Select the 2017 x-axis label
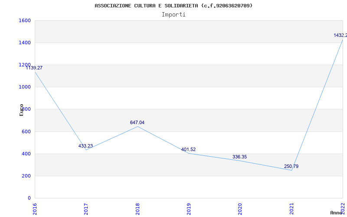The width and height of the screenshot is (347, 217). [86, 209]
